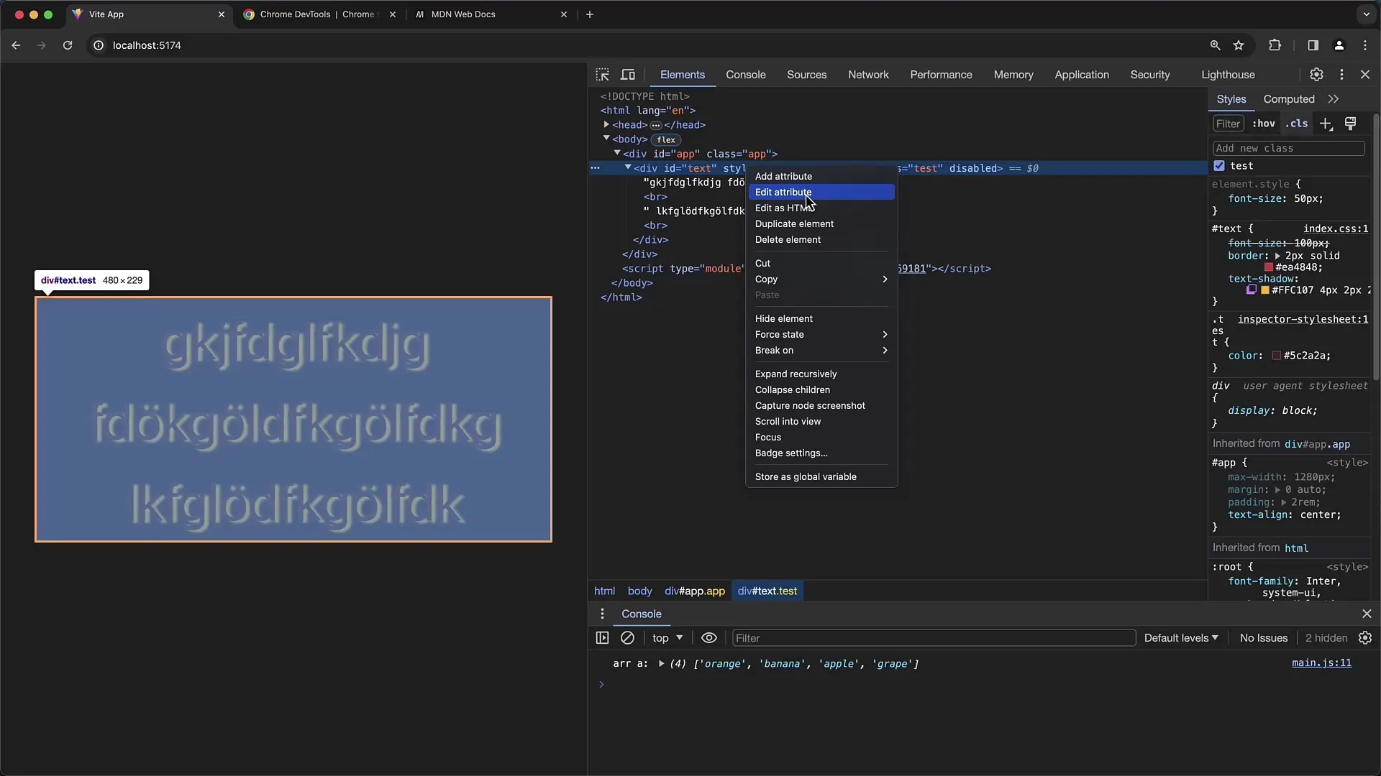The height and width of the screenshot is (776, 1381).
Task: Open the #ea4848 border color swatch
Action: pyautogui.click(x=1269, y=267)
